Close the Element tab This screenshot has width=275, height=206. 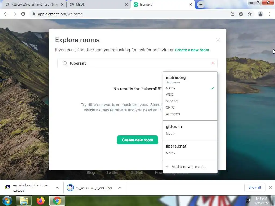[x=191, y=5]
